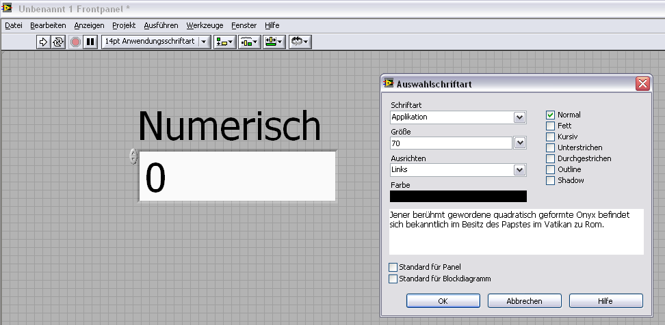This screenshot has height=325, width=665.
Task: Check Standard für Panel
Action: point(393,267)
